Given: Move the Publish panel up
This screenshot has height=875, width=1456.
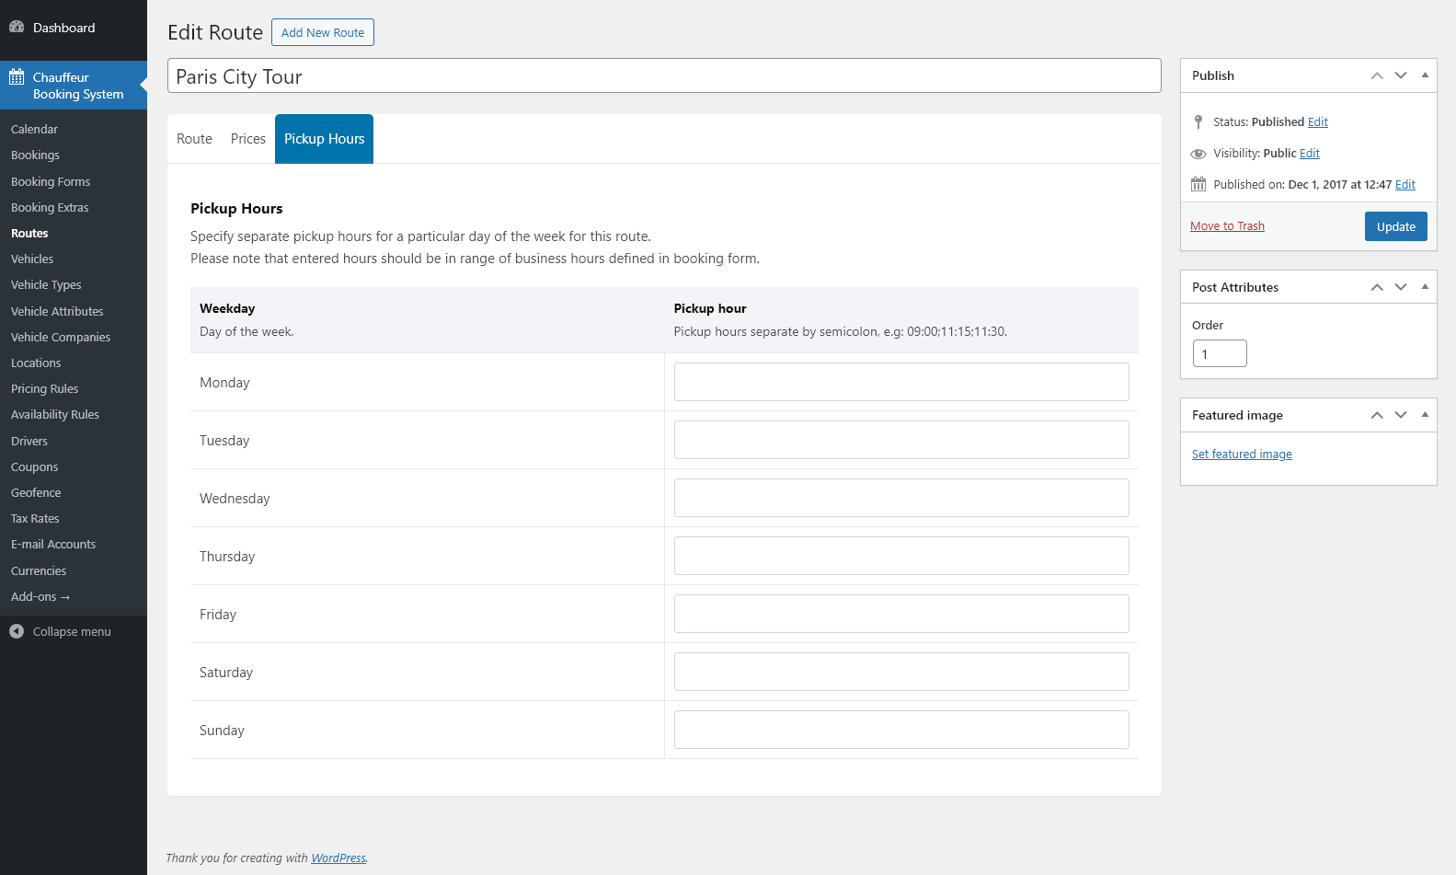Looking at the screenshot, I should (1377, 75).
